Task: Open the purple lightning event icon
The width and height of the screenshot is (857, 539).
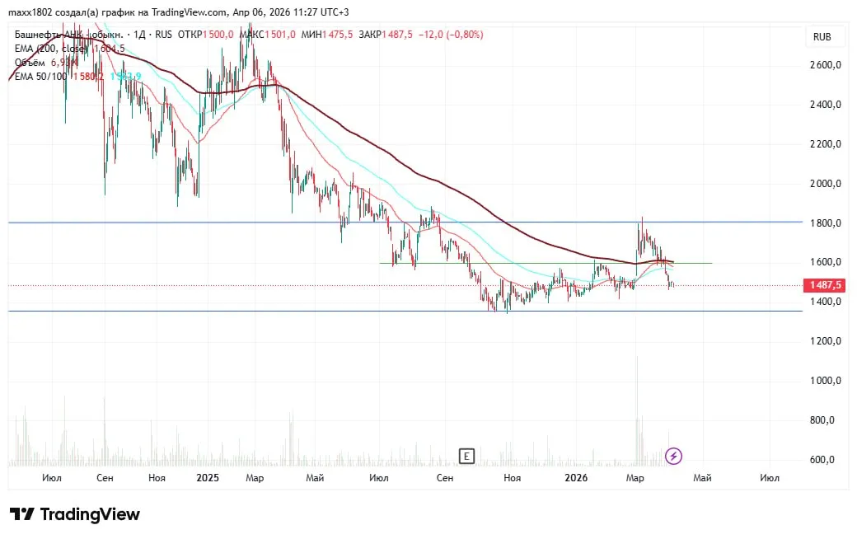Action: click(x=674, y=456)
